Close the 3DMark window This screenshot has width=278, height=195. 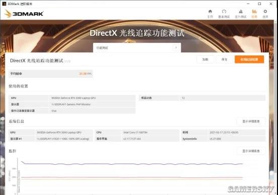[271, 4]
